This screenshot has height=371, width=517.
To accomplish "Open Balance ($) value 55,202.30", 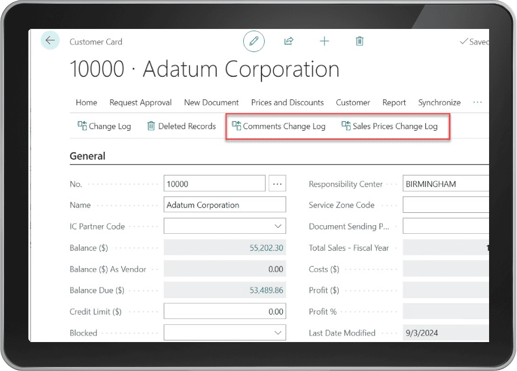I will pos(266,248).
